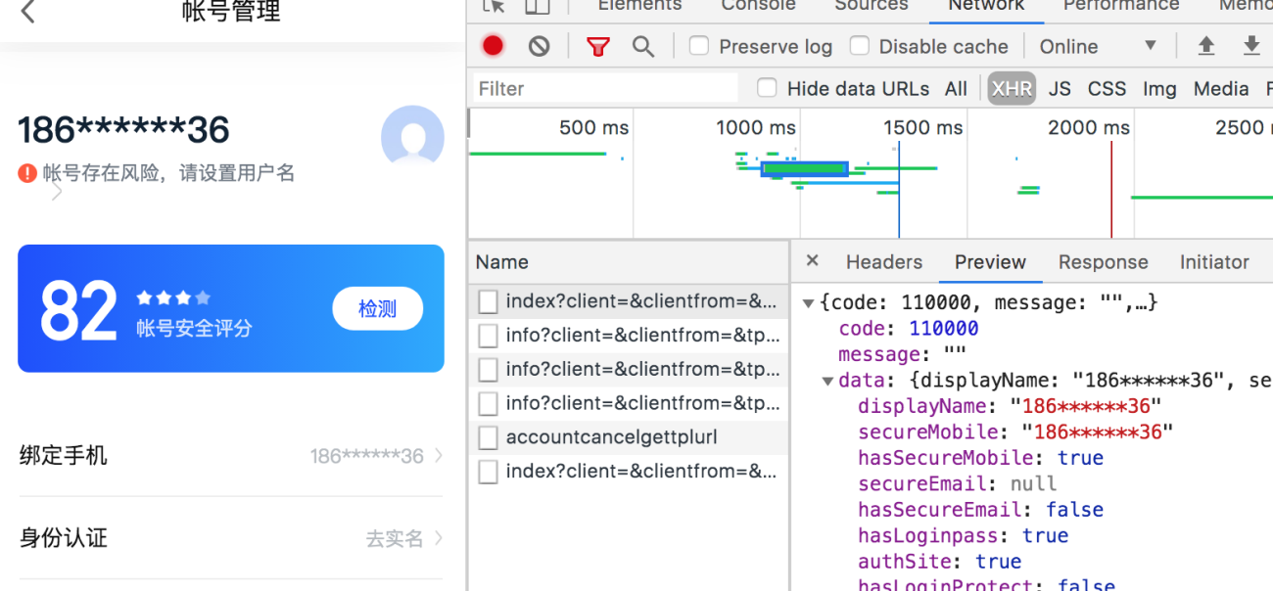The width and height of the screenshot is (1273, 591).
Task: Click chevron under the risk warning
Action: (x=57, y=193)
